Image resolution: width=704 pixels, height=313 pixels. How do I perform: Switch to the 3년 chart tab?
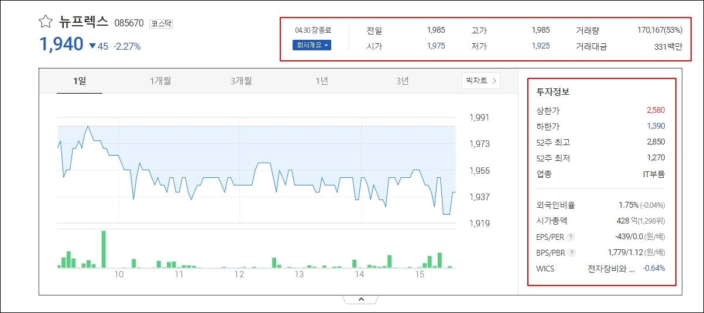click(x=403, y=81)
